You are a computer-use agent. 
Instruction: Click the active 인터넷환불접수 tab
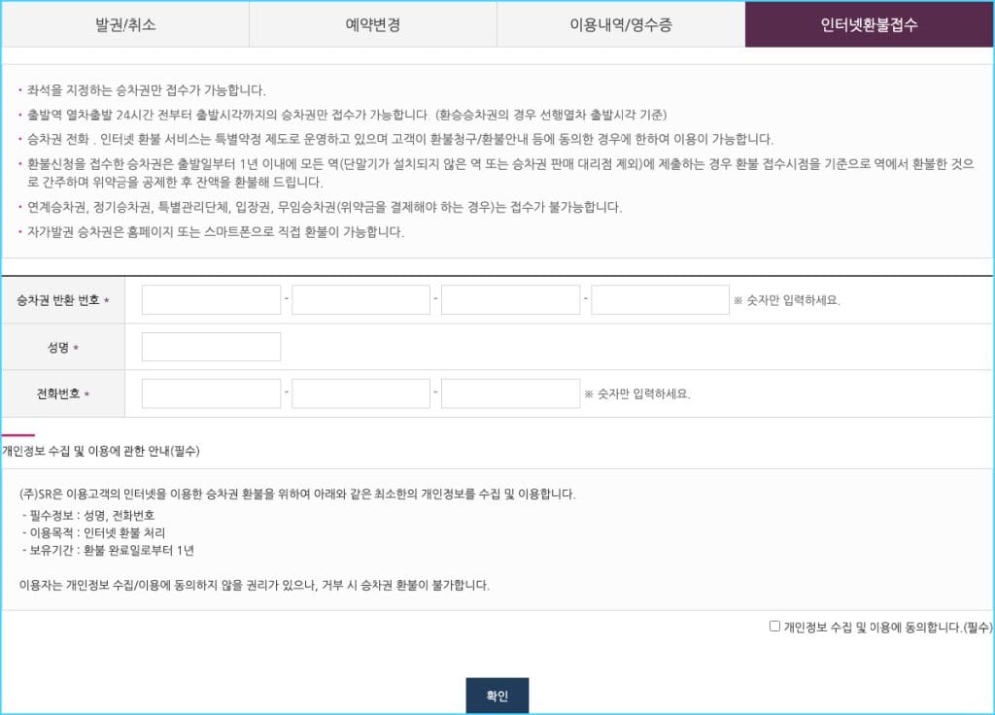pos(870,24)
